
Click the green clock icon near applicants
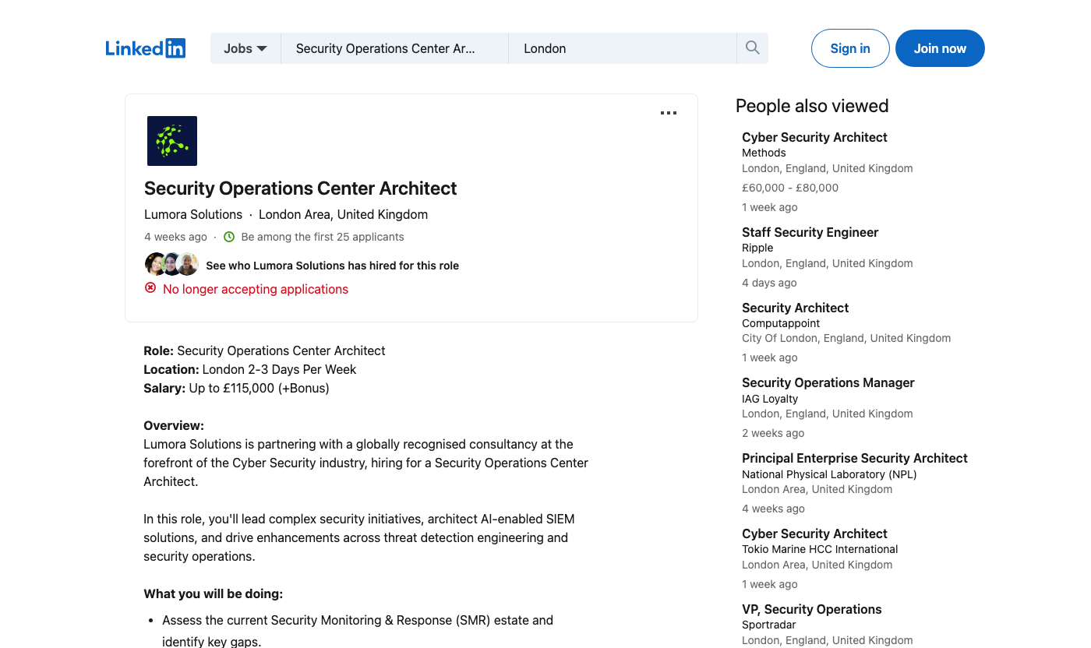[x=229, y=237]
